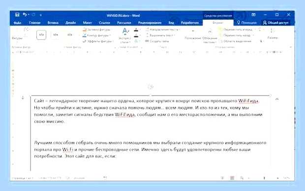Click the anchor icon left of the text box

pyautogui.click(x=23, y=98)
